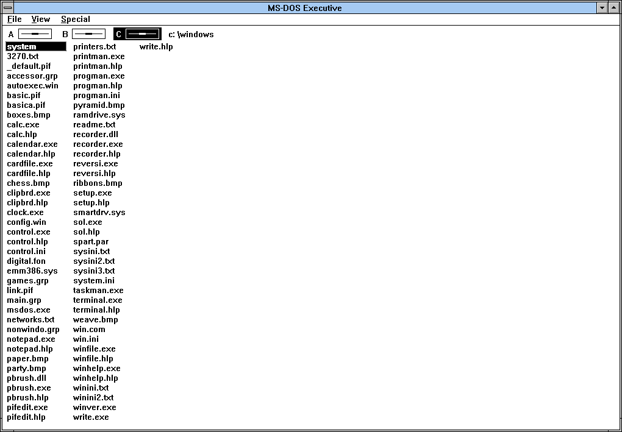Select paper.bmp file

click(27, 359)
